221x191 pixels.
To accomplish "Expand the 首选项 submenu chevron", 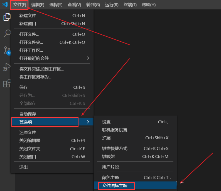I will (88, 122).
